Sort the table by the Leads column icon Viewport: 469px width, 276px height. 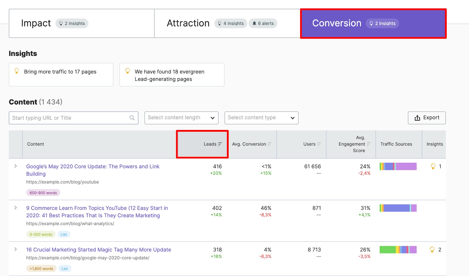pyautogui.click(x=220, y=144)
